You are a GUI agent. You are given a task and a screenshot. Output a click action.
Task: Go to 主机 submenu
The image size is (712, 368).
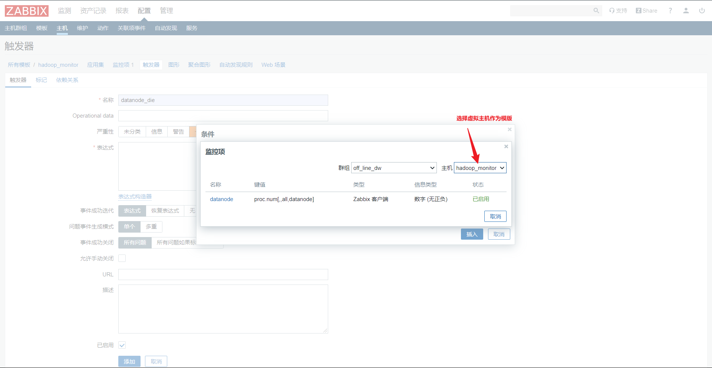click(62, 28)
